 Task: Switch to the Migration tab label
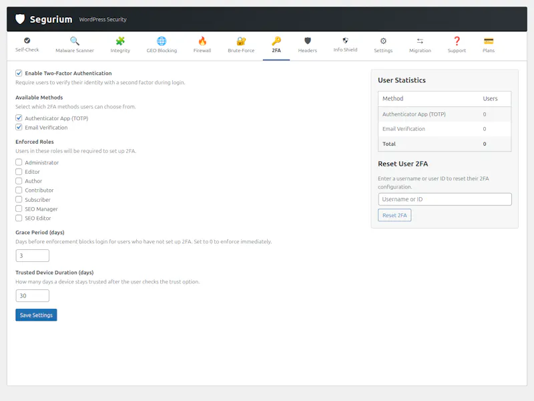420,51
